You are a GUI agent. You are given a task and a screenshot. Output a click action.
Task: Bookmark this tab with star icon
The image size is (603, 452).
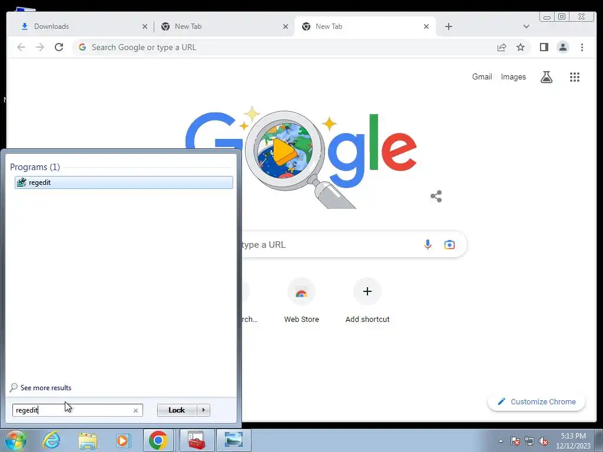coord(521,47)
